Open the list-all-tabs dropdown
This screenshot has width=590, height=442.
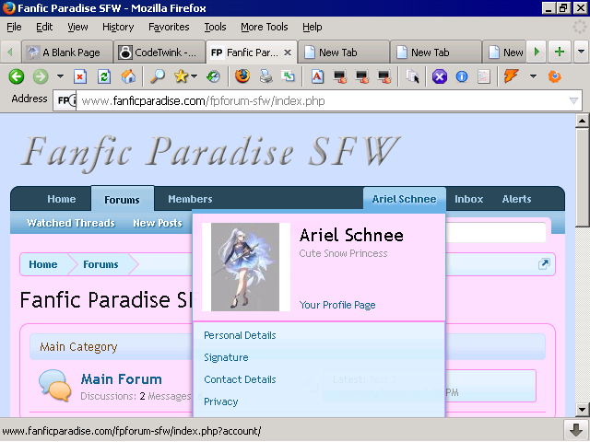point(581,52)
